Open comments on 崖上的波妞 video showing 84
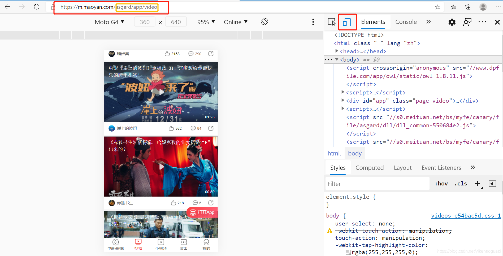This screenshot has width=503, height=256. click(196, 128)
